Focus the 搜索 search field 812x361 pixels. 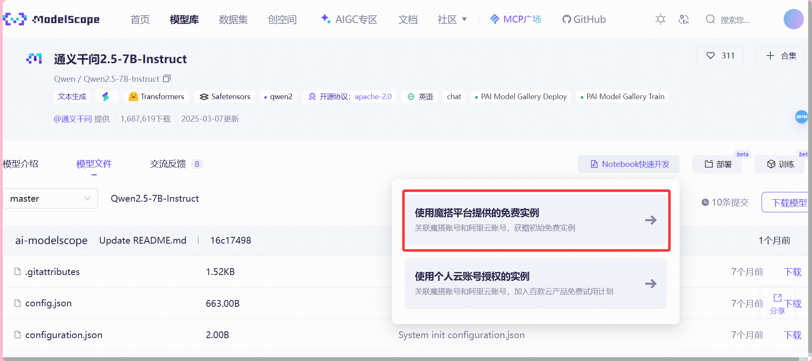pos(736,19)
